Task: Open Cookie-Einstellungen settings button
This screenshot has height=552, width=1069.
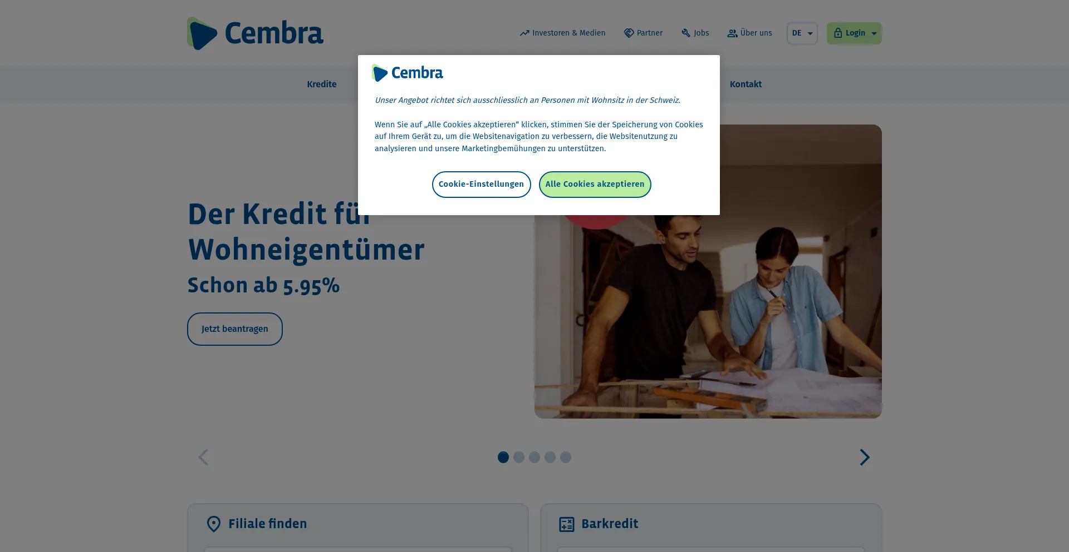Action: [x=481, y=185]
